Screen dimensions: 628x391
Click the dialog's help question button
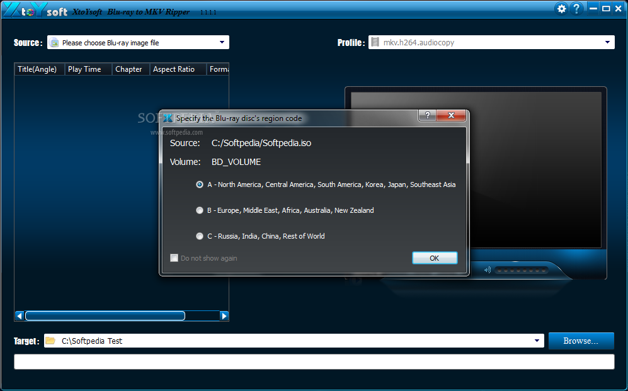(x=428, y=115)
